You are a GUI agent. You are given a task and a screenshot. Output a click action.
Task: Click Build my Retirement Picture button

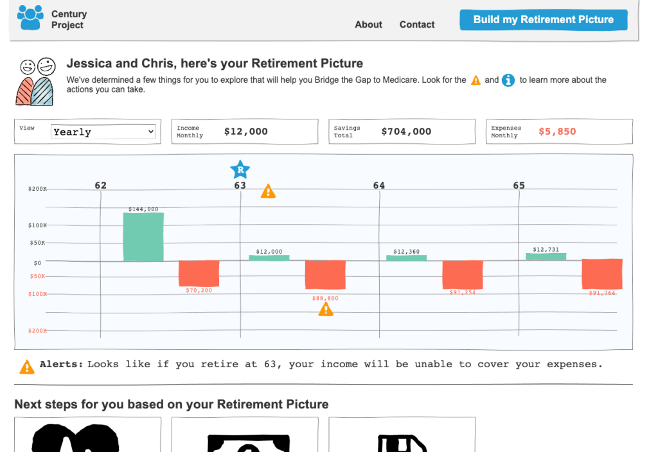point(543,20)
